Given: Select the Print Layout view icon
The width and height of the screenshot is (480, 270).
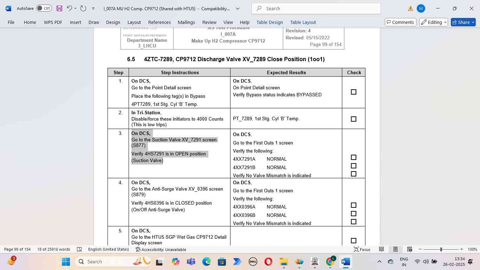Looking at the screenshot, I should coord(395,249).
